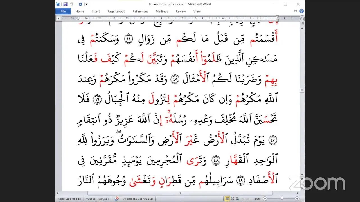Image resolution: width=360 pixels, height=202 pixels.
Task: Switch to Outline view
Action: click(x=242, y=199)
